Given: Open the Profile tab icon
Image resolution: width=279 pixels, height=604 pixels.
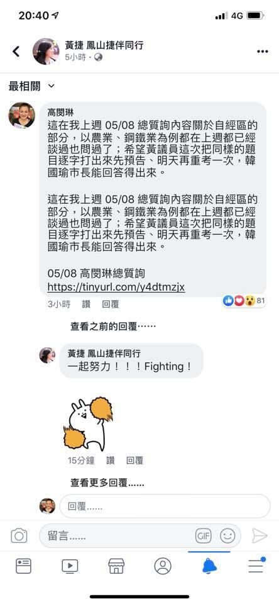Looking at the screenshot, I should click(163, 566).
